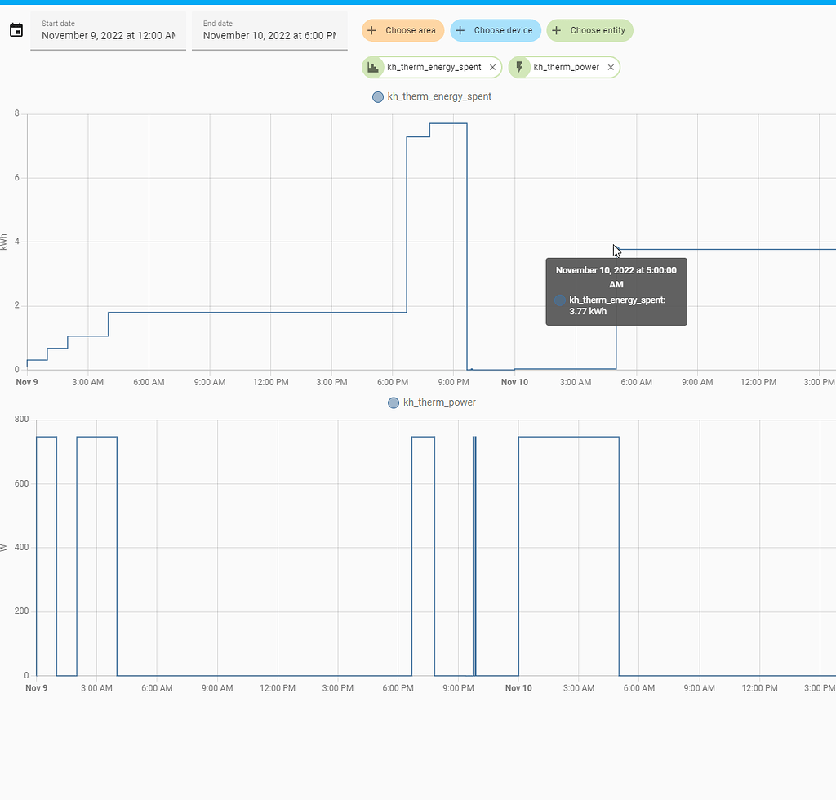Click the plus icon on Choose area chip
The height and width of the screenshot is (800, 836).
click(x=373, y=30)
